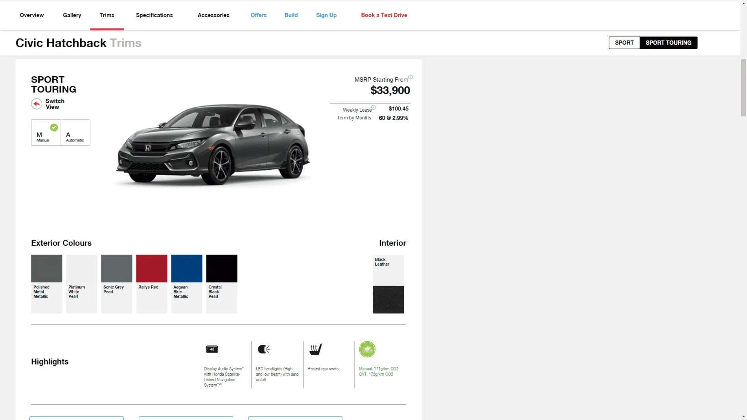Switch to the SPORT trim view

click(x=624, y=43)
